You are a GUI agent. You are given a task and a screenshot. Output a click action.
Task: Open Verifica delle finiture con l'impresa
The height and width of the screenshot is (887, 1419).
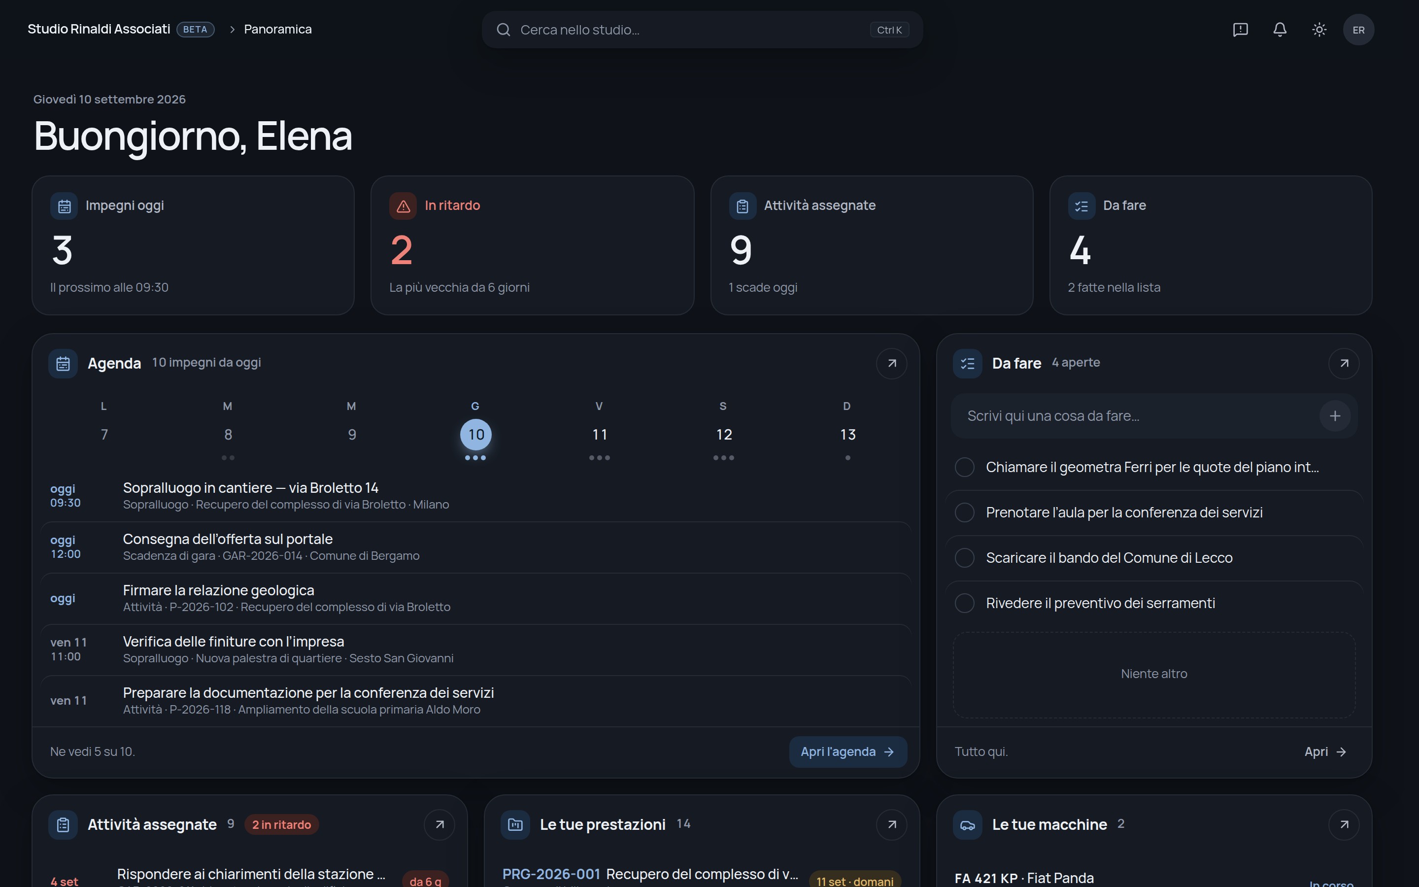tap(475, 649)
